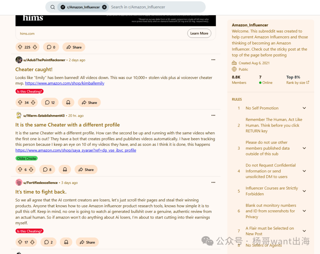Downvote the It's time to fight back post
The height and width of the screenshot is (254, 320).
33,242
